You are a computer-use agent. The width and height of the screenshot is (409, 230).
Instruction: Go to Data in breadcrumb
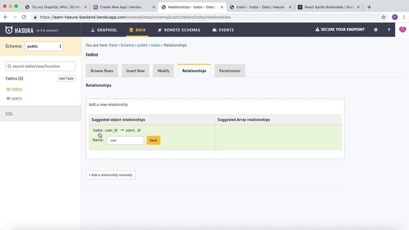(x=112, y=45)
